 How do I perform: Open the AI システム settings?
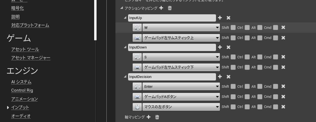click(x=21, y=82)
